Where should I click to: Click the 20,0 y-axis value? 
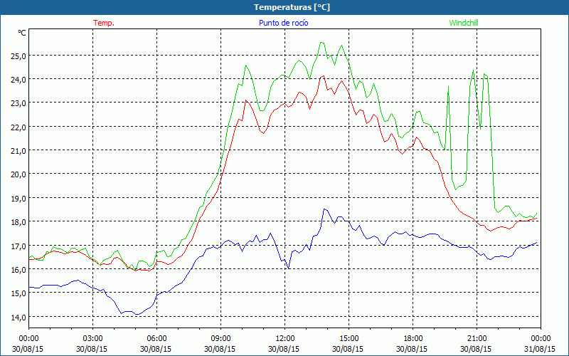tap(18, 174)
